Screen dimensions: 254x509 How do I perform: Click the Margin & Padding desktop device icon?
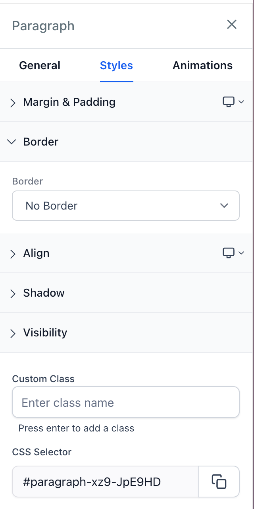point(228,102)
